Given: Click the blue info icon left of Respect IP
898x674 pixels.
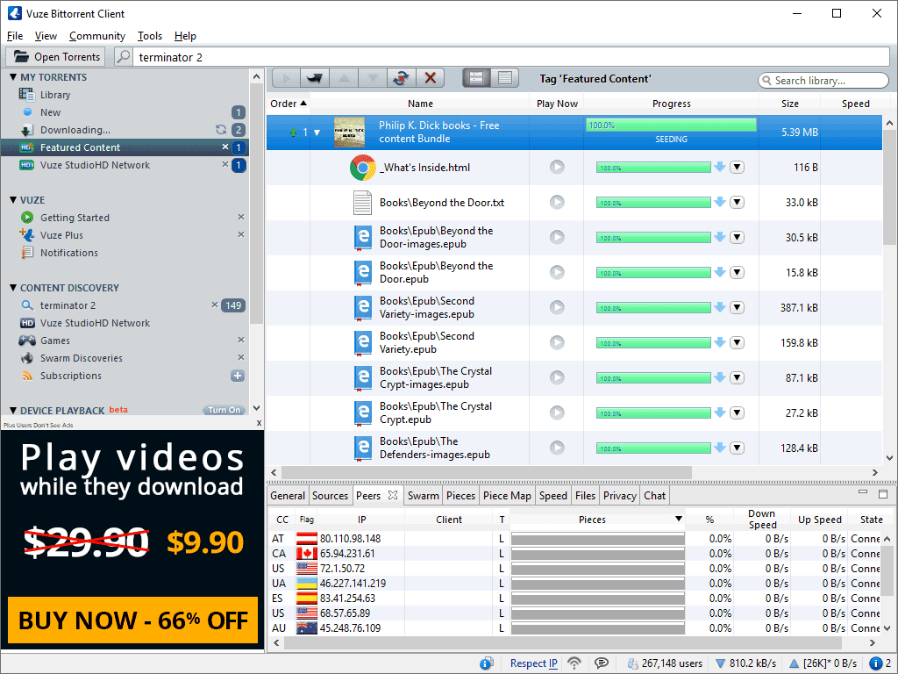Looking at the screenshot, I should click(x=486, y=663).
